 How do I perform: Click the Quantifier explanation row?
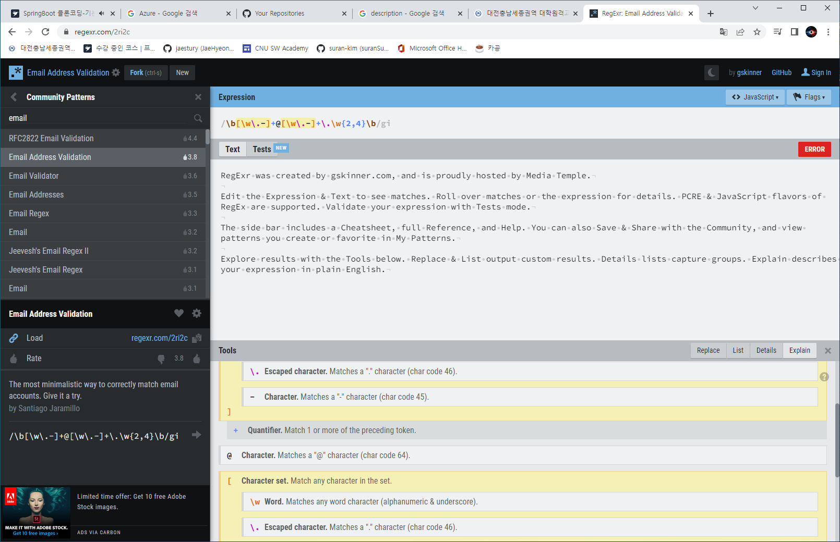(527, 430)
